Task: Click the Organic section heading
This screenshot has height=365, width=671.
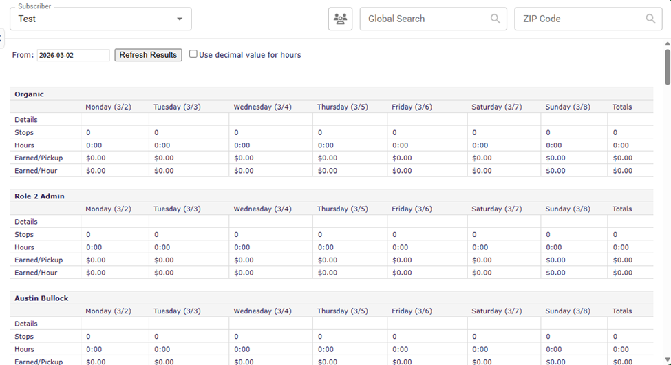Action: click(x=29, y=94)
